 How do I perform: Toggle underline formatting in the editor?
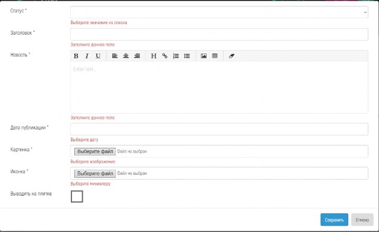click(98, 56)
